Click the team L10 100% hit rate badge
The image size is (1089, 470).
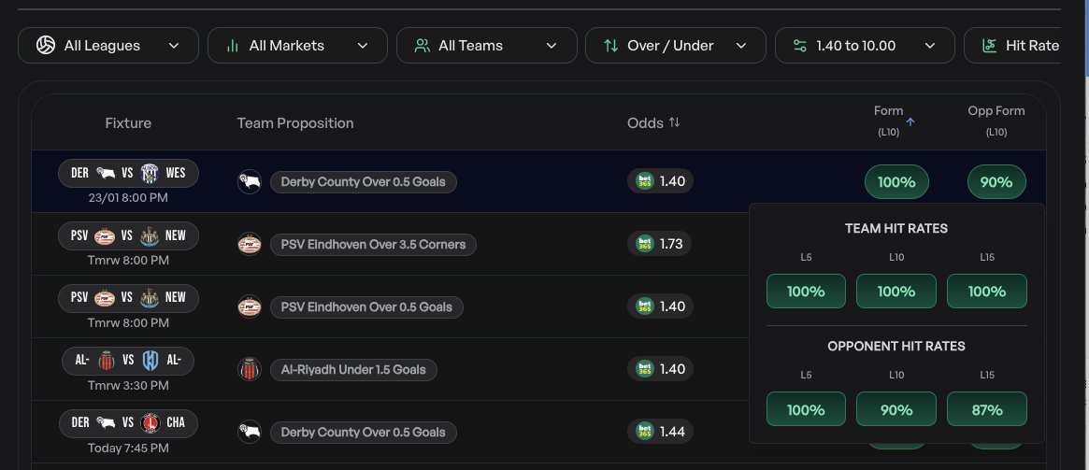896,292
